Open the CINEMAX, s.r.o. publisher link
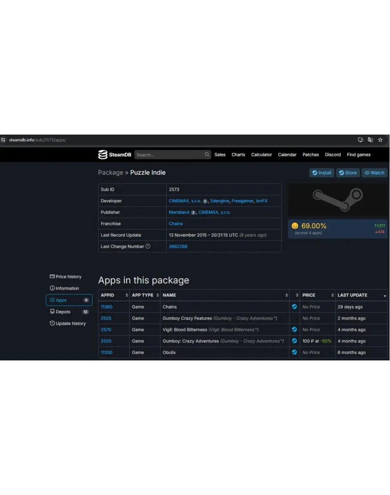 point(214,212)
